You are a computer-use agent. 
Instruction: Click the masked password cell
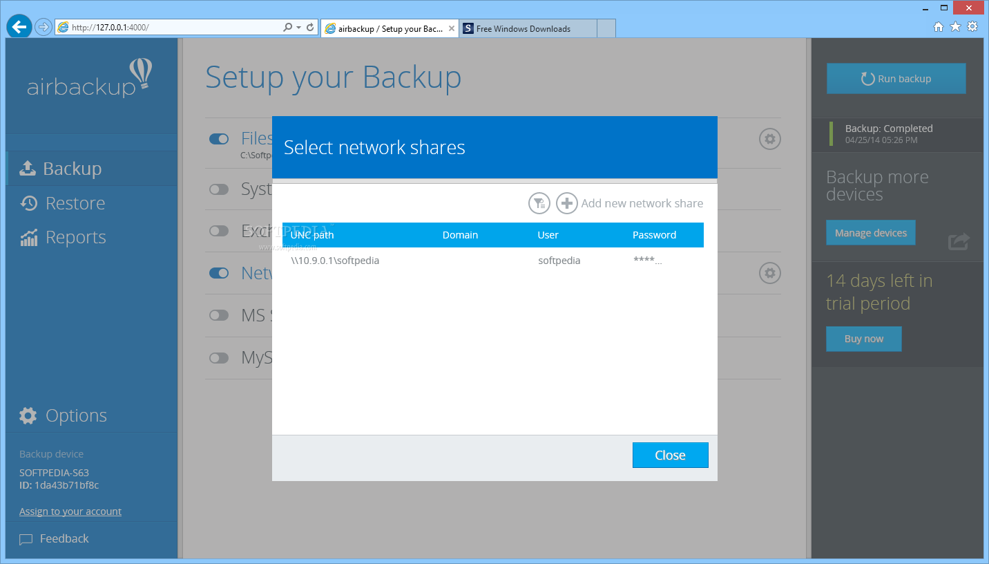point(647,261)
